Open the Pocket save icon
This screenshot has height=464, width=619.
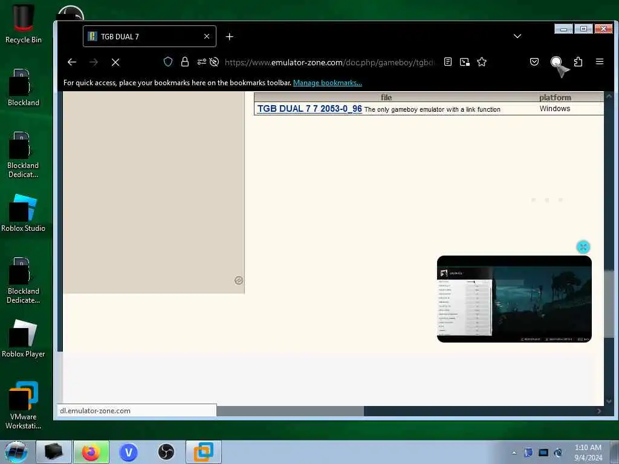tap(534, 62)
